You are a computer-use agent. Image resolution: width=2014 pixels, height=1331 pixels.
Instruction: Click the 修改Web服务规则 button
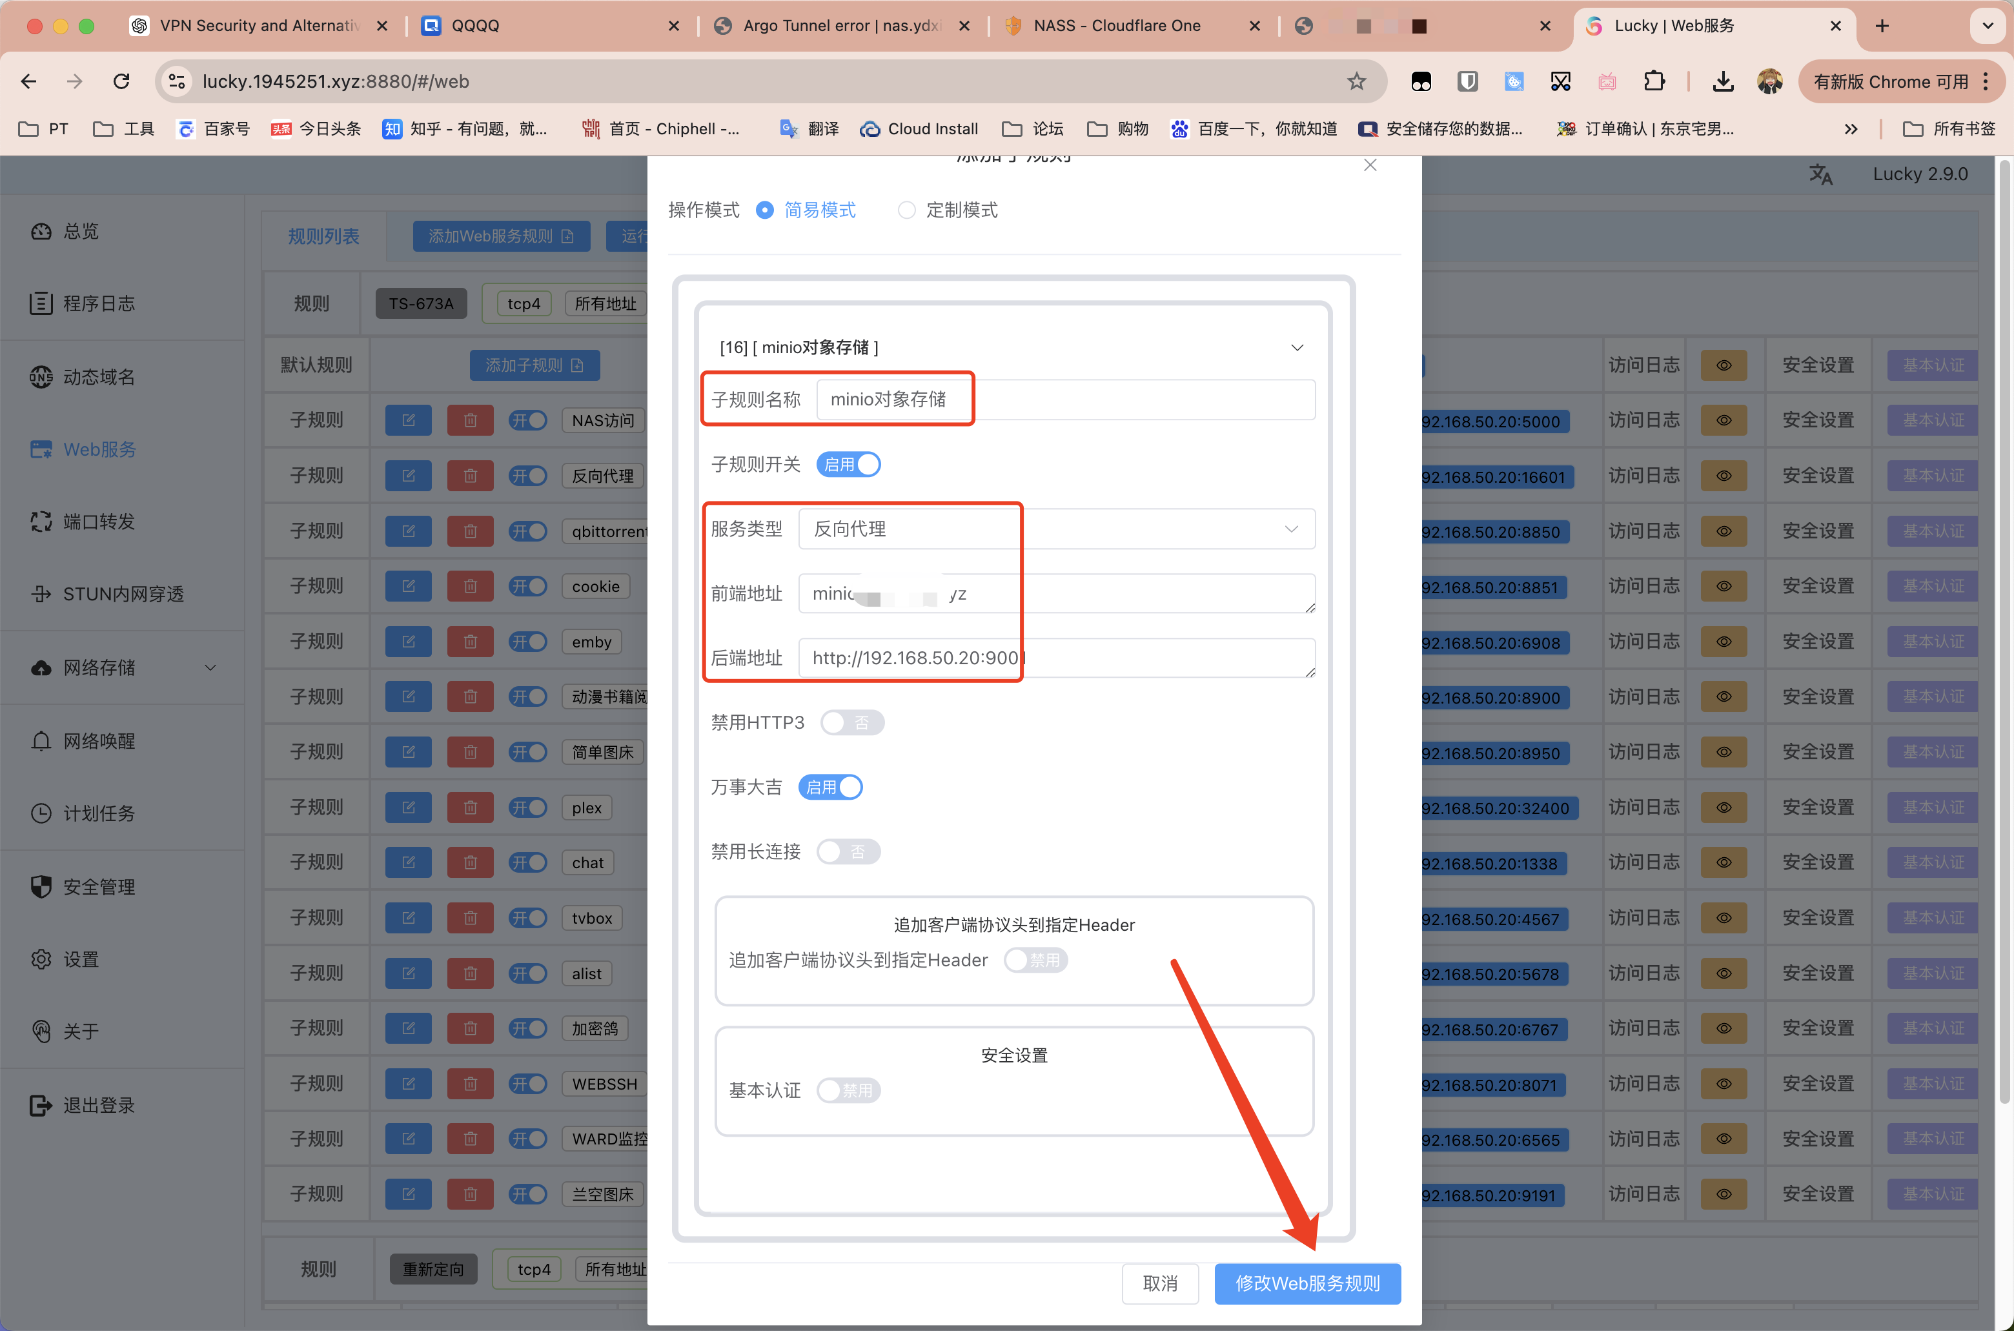pyautogui.click(x=1303, y=1283)
